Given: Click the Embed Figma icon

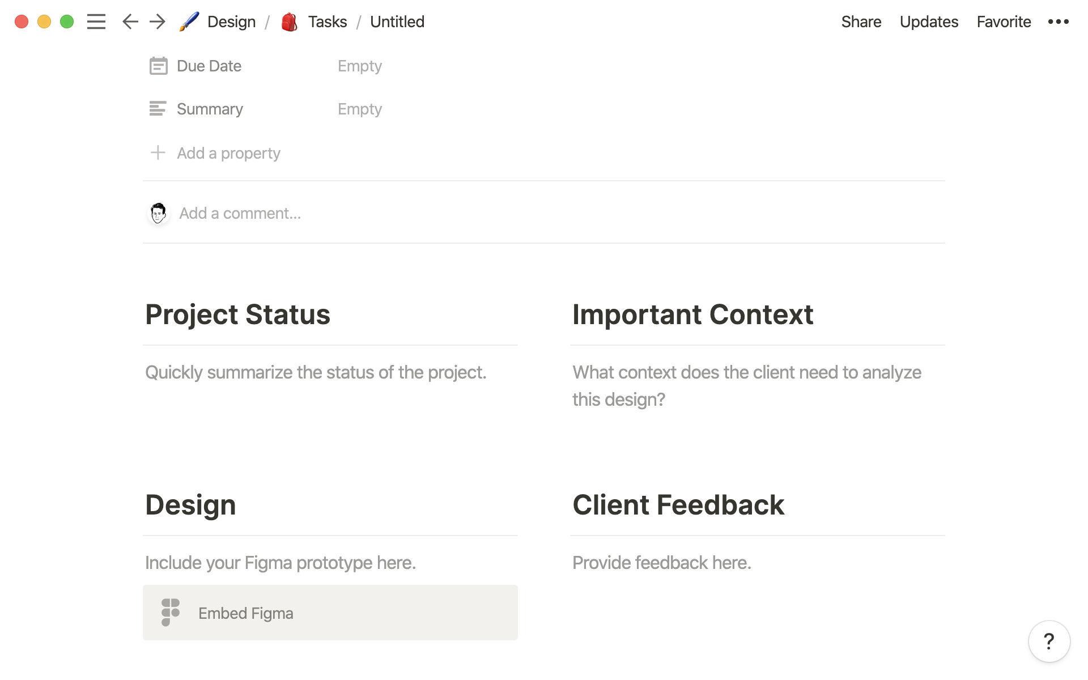Looking at the screenshot, I should pos(169,613).
